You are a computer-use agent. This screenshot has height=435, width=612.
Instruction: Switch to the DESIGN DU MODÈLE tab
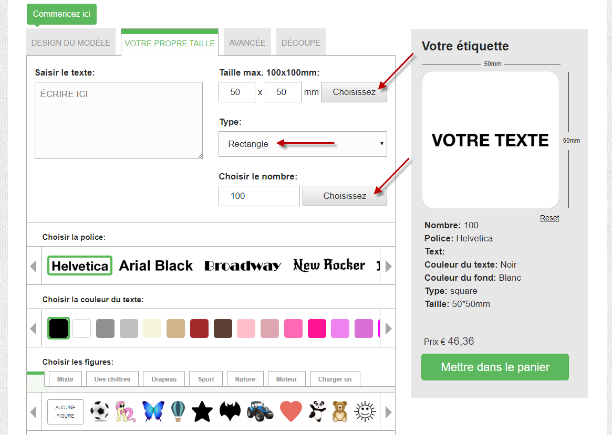[x=71, y=43]
